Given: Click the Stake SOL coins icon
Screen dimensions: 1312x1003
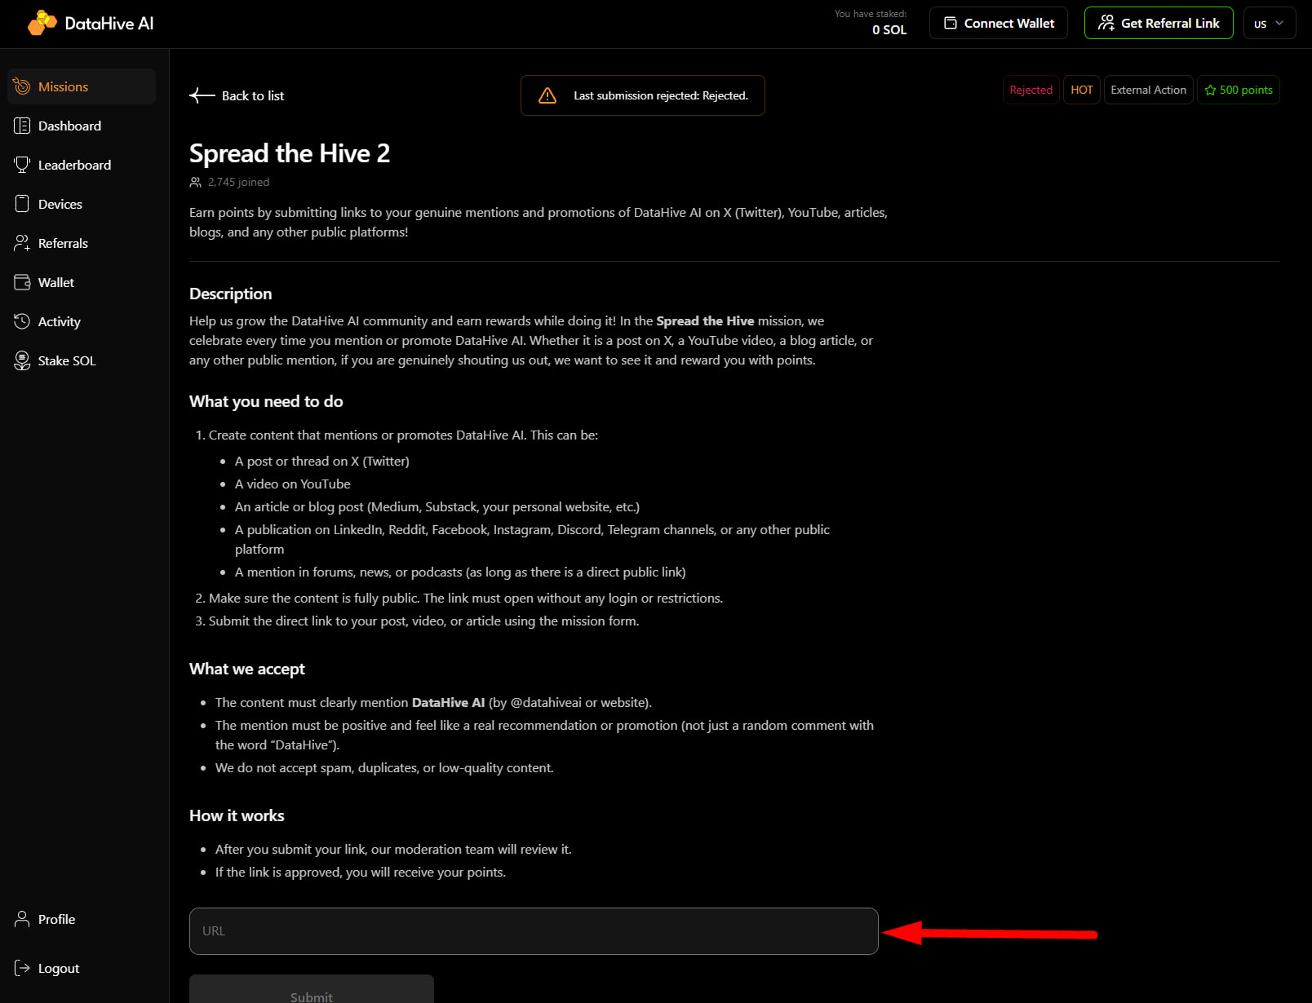Looking at the screenshot, I should pyautogui.click(x=22, y=360).
